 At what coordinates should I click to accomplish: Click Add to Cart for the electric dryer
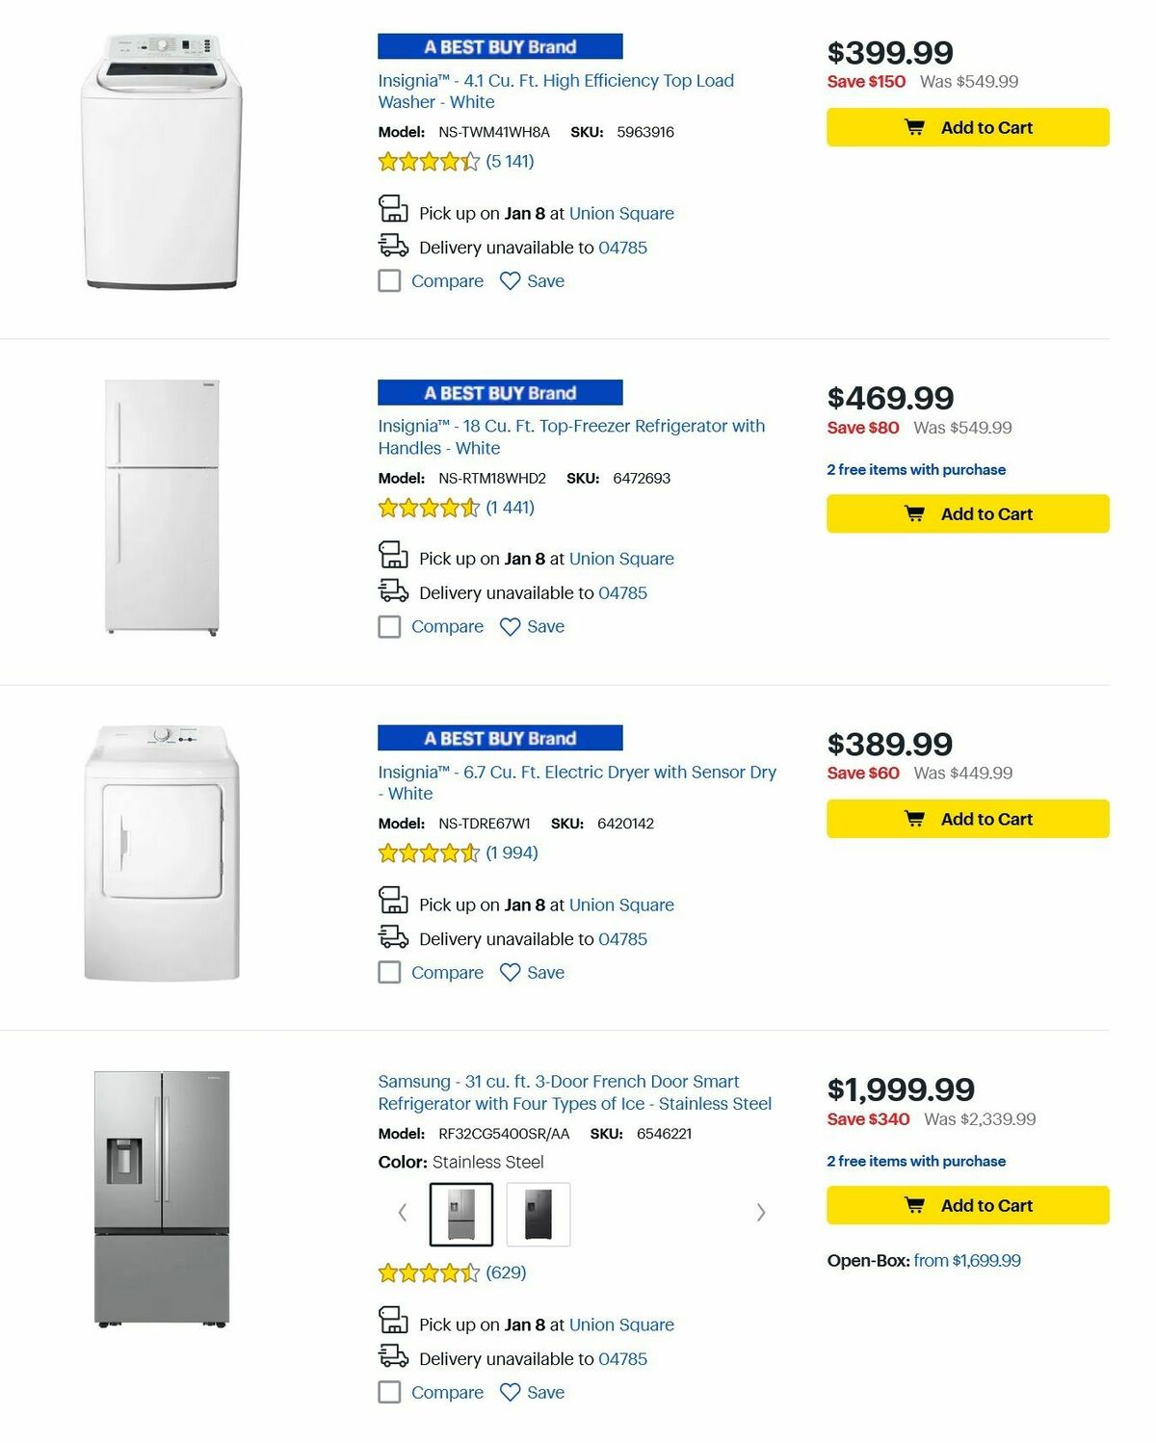click(x=966, y=818)
